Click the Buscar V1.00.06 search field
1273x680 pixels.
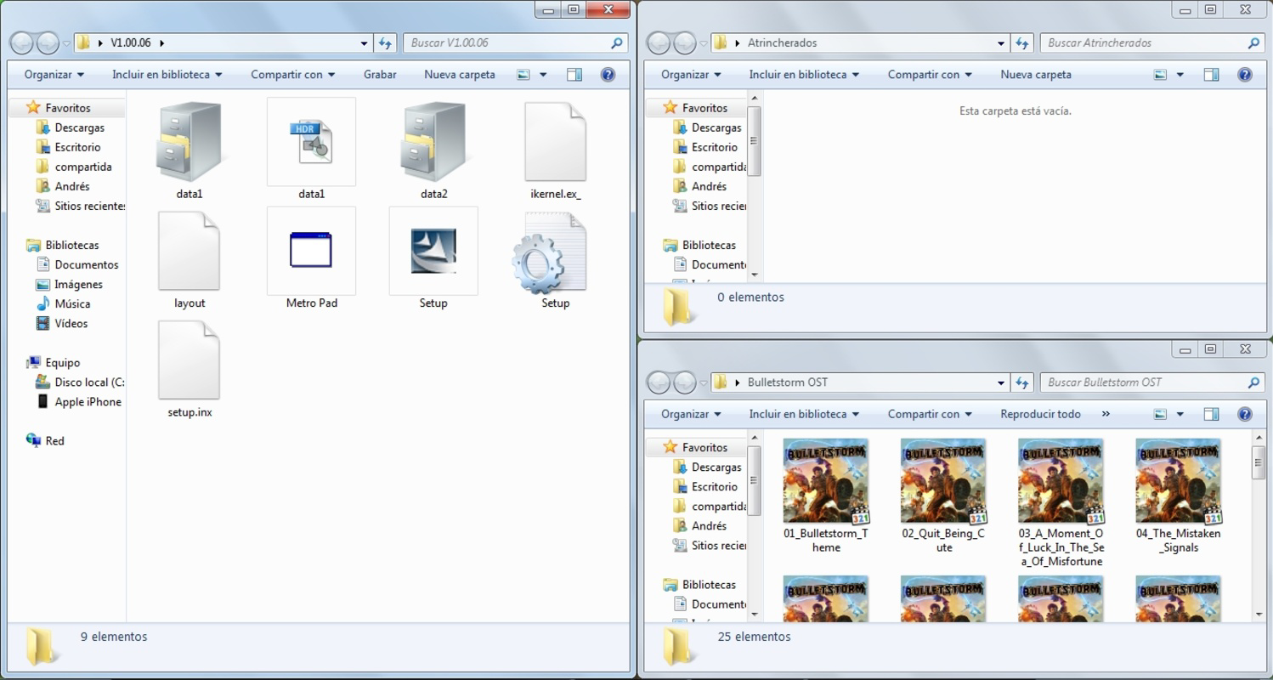point(515,42)
